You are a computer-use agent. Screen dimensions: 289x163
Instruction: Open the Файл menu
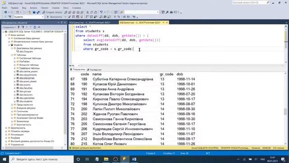(5, 8)
